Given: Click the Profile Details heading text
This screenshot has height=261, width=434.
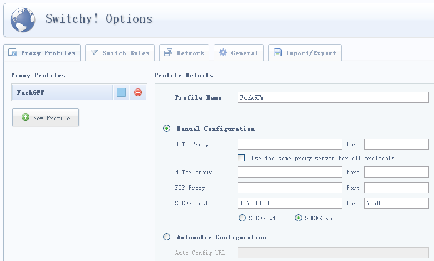Looking at the screenshot, I should click(184, 75).
